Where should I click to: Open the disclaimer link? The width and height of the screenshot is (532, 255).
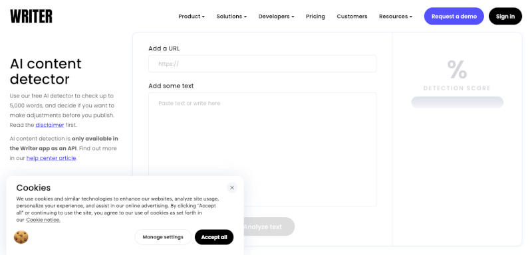pyautogui.click(x=50, y=125)
